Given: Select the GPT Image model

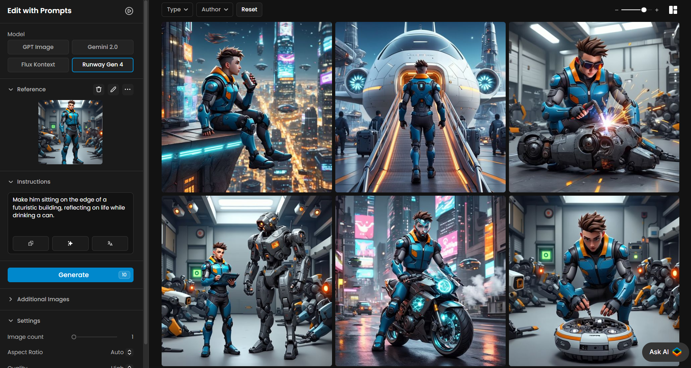Looking at the screenshot, I should (38, 47).
